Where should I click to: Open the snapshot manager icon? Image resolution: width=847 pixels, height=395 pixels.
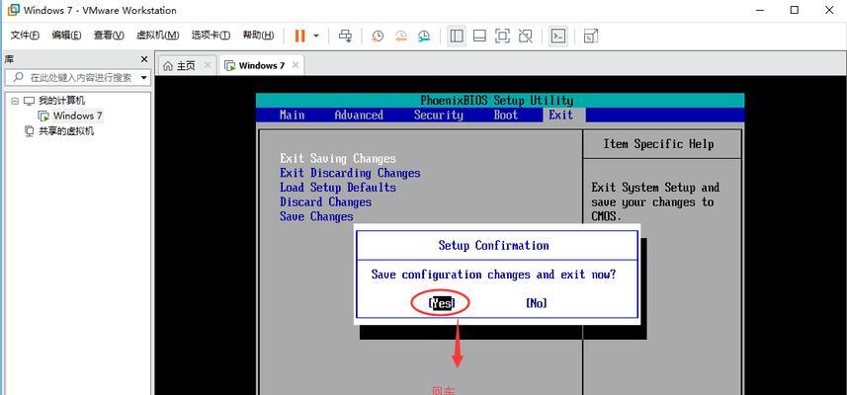coord(424,36)
